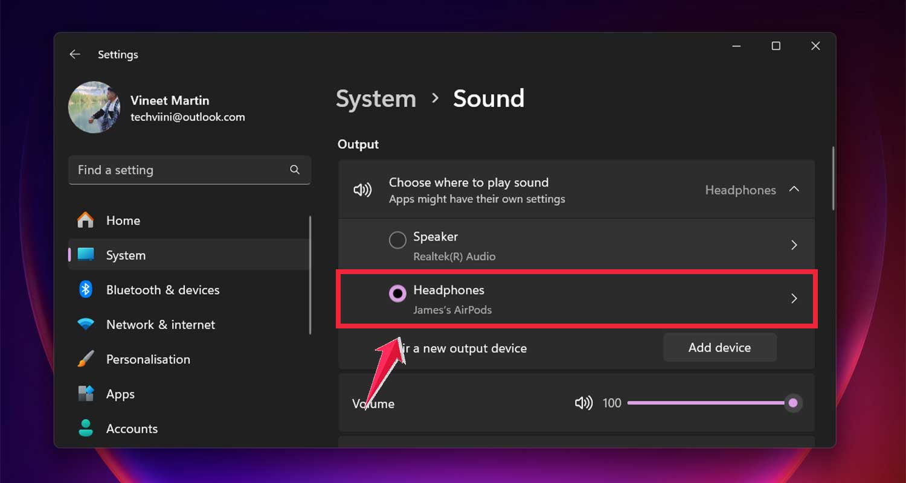Collapse the Choose where to play sound section
The height and width of the screenshot is (483, 906).
click(x=794, y=189)
